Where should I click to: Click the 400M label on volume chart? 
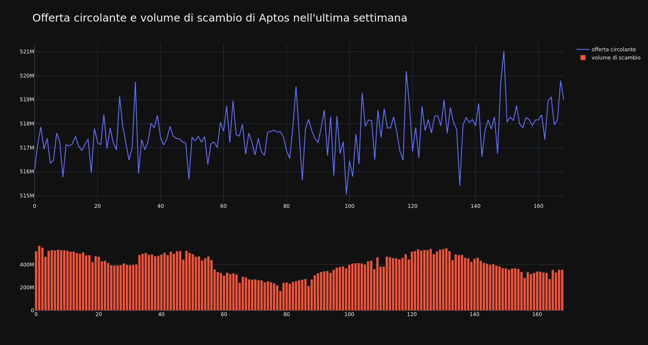click(x=26, y=265)
